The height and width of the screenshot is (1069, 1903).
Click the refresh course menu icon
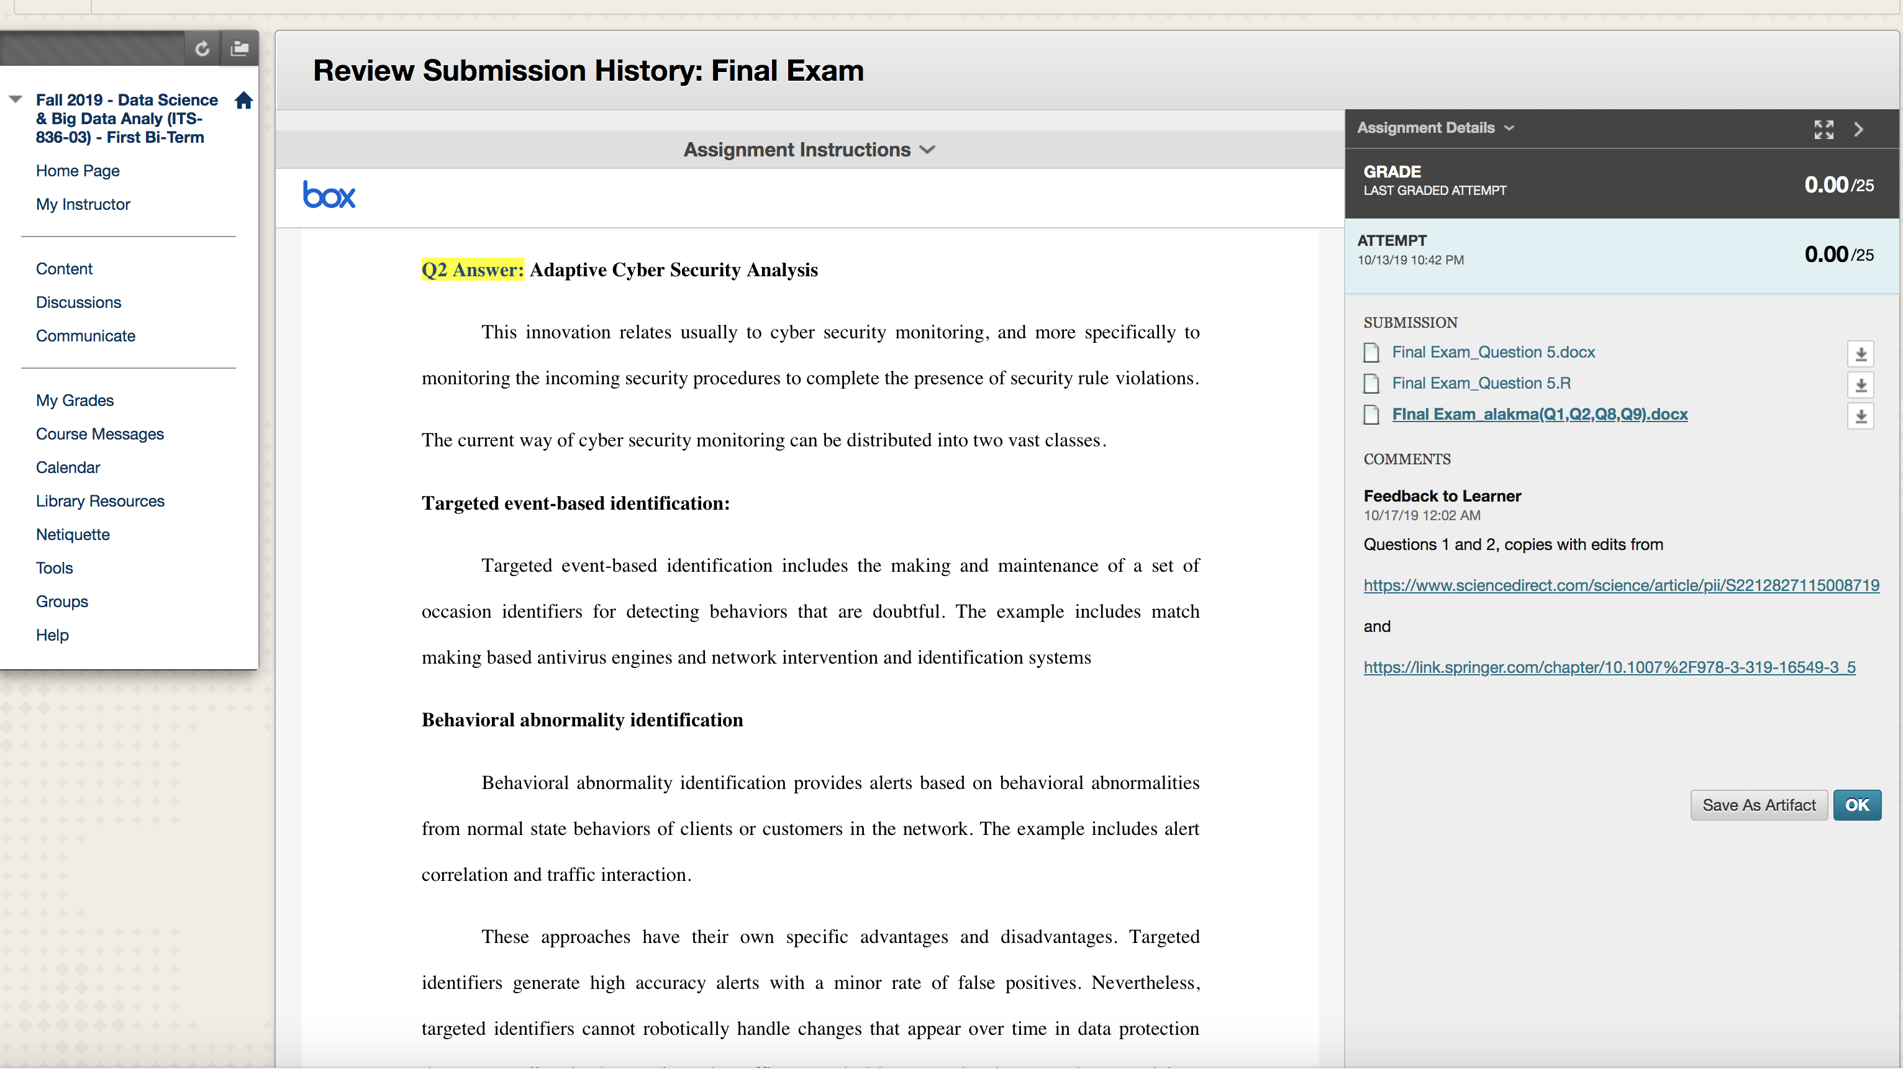(202, 48)
